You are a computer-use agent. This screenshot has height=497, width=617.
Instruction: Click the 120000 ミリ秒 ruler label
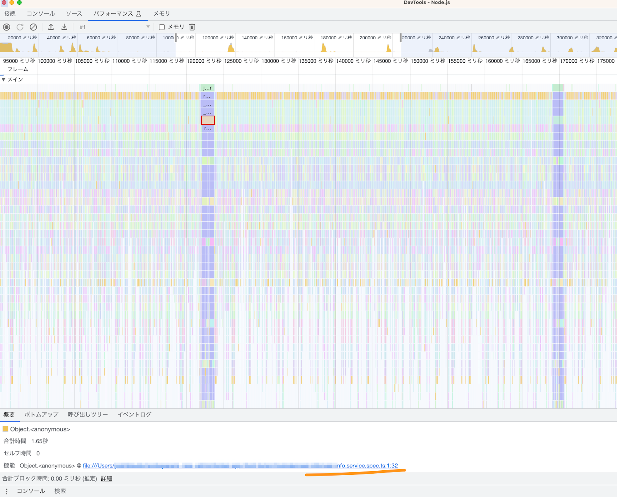coord(204,61)
